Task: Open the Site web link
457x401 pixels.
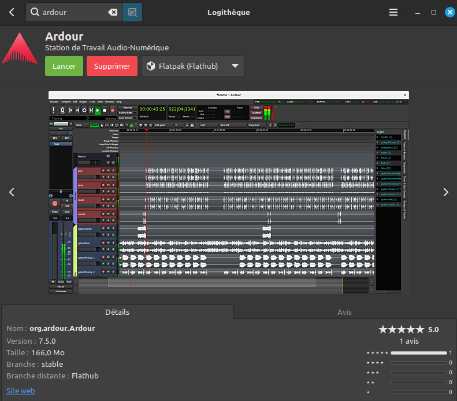Action: point(20,391)
